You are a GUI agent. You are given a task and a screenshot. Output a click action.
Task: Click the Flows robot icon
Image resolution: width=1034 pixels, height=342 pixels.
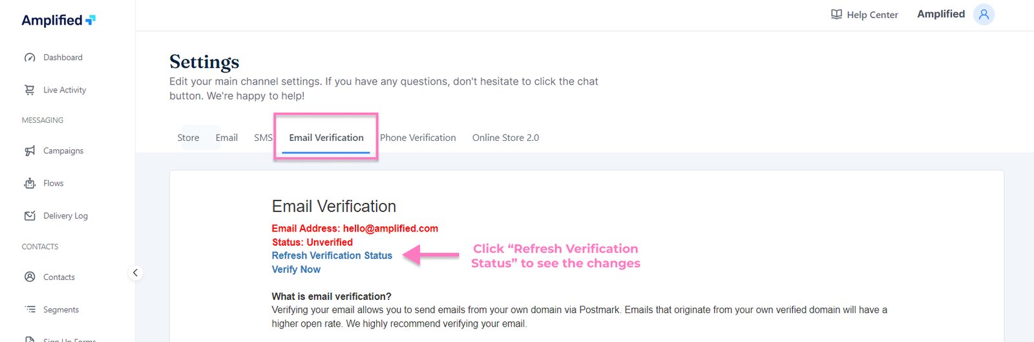point(30,184)
